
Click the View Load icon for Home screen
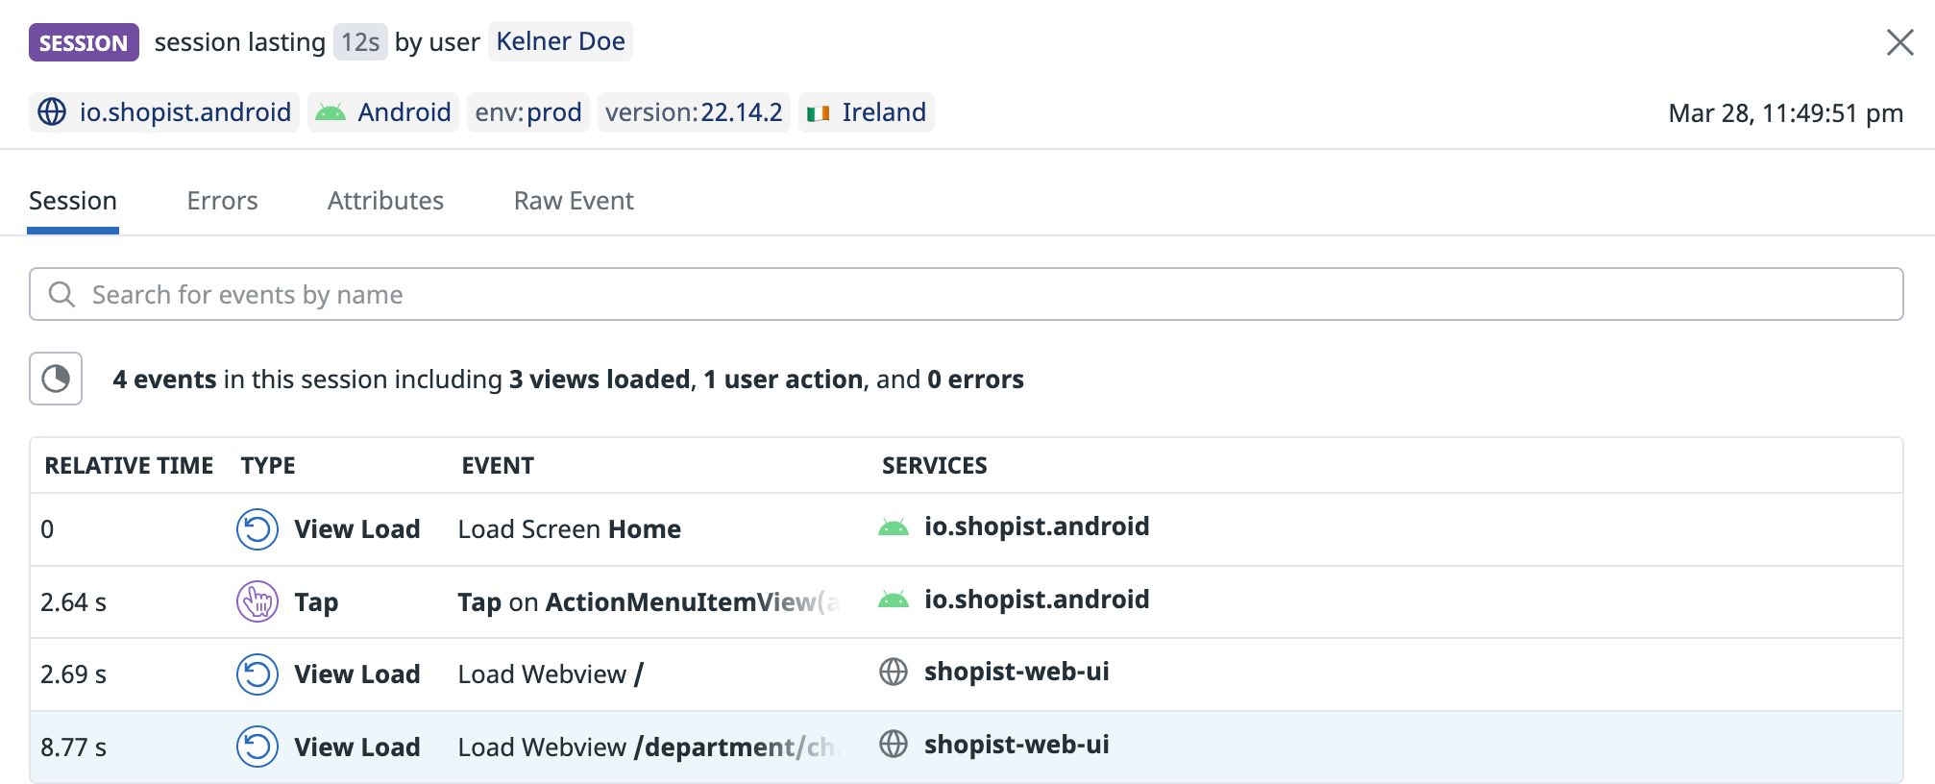click(257, 529)
